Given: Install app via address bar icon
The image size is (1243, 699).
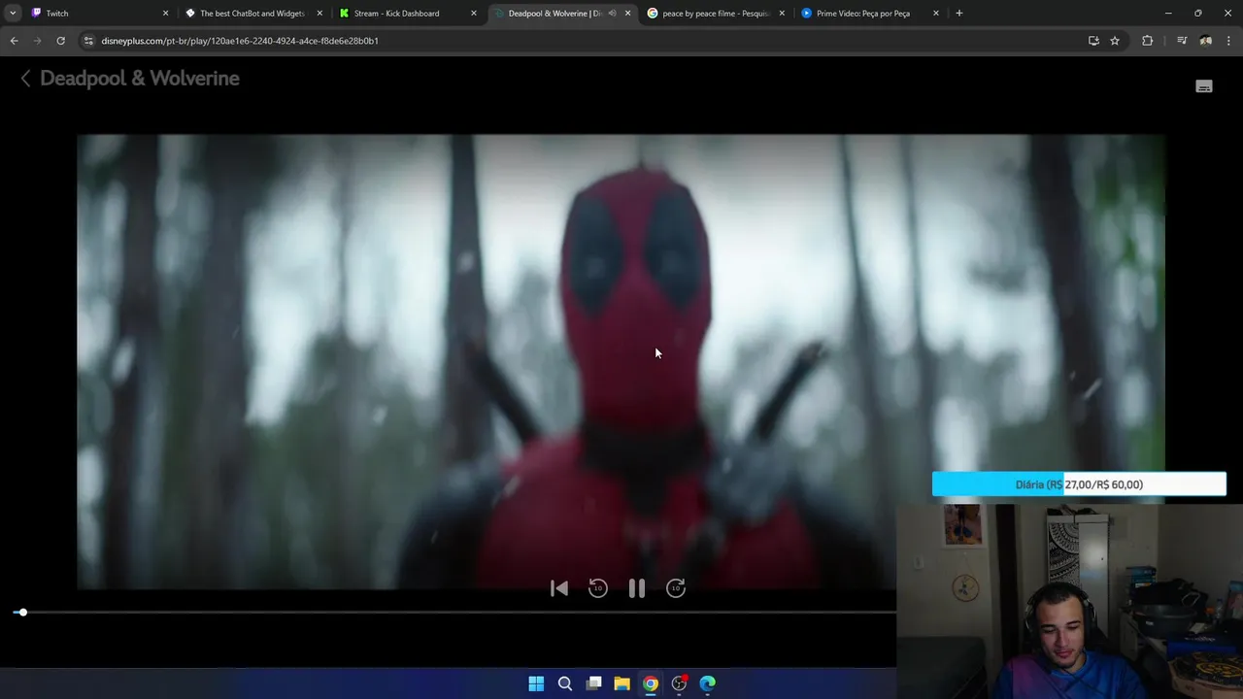Looking at the screenshot, I should pyautogui.click(x=1093, y=41).
